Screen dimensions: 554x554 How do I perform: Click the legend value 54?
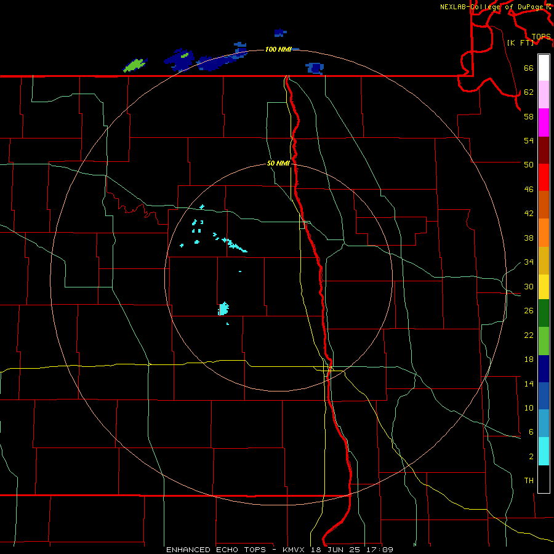529,140
